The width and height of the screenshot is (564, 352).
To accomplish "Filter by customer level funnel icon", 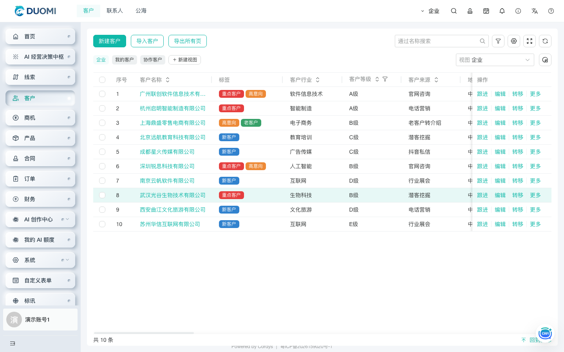I will 385,79.
